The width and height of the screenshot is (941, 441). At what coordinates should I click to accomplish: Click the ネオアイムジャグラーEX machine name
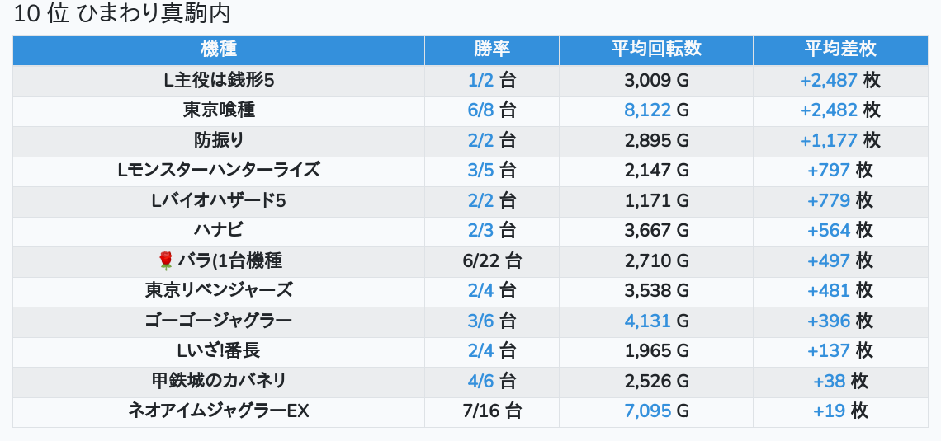(x=219, y=411)
